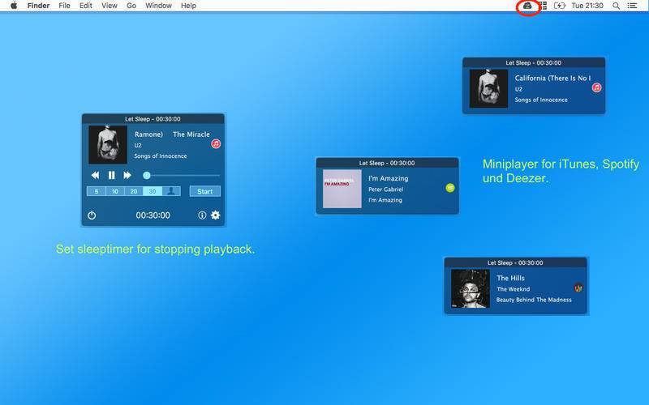Click the Tue 21:30 menu bar clock
This screenshot has width=649, height=405.
[587, 6]
